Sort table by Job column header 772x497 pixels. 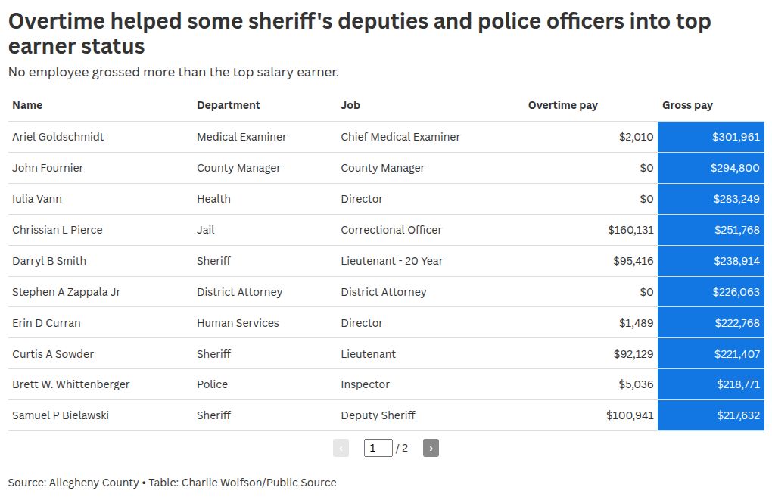[350, 105]
